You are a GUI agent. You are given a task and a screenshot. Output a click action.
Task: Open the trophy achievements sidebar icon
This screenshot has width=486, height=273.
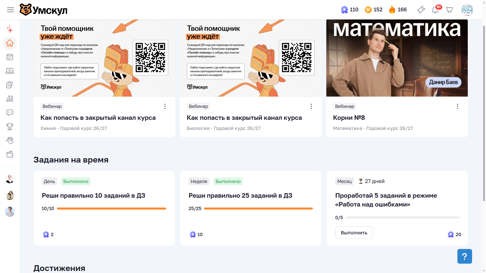tap(10, 126)
